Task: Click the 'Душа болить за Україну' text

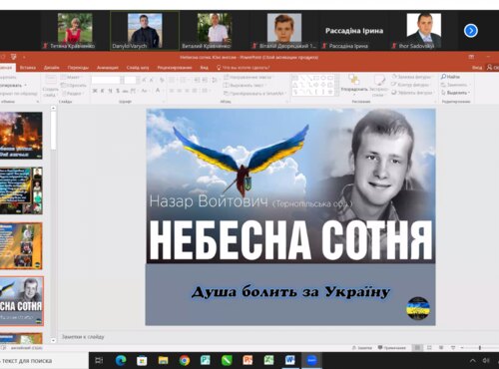Action: 290,292
